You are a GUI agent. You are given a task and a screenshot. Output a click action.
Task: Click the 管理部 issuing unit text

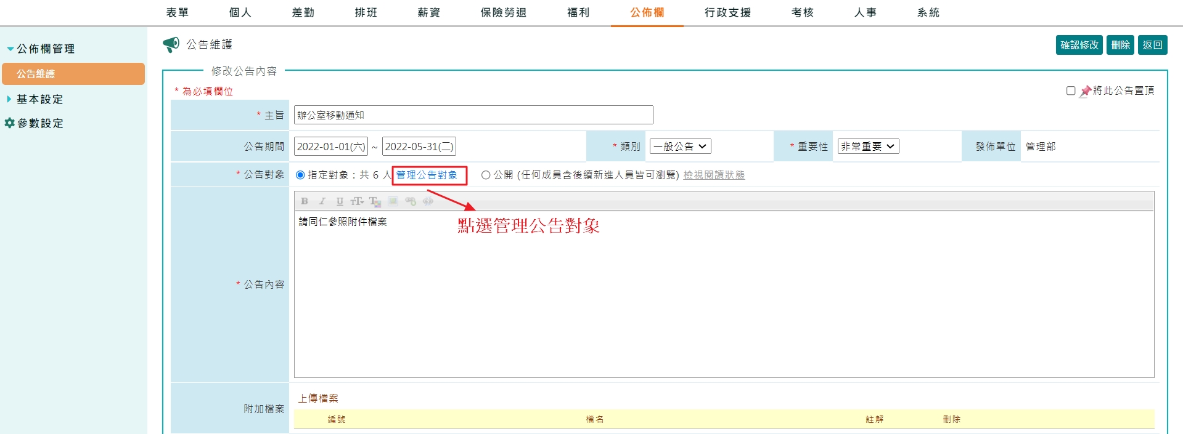tap(1041, 147)
